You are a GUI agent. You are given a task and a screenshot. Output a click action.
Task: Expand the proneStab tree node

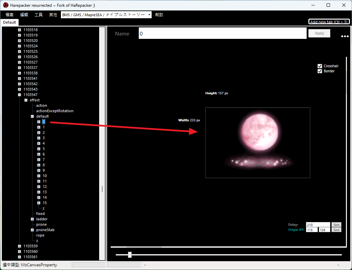32,230
